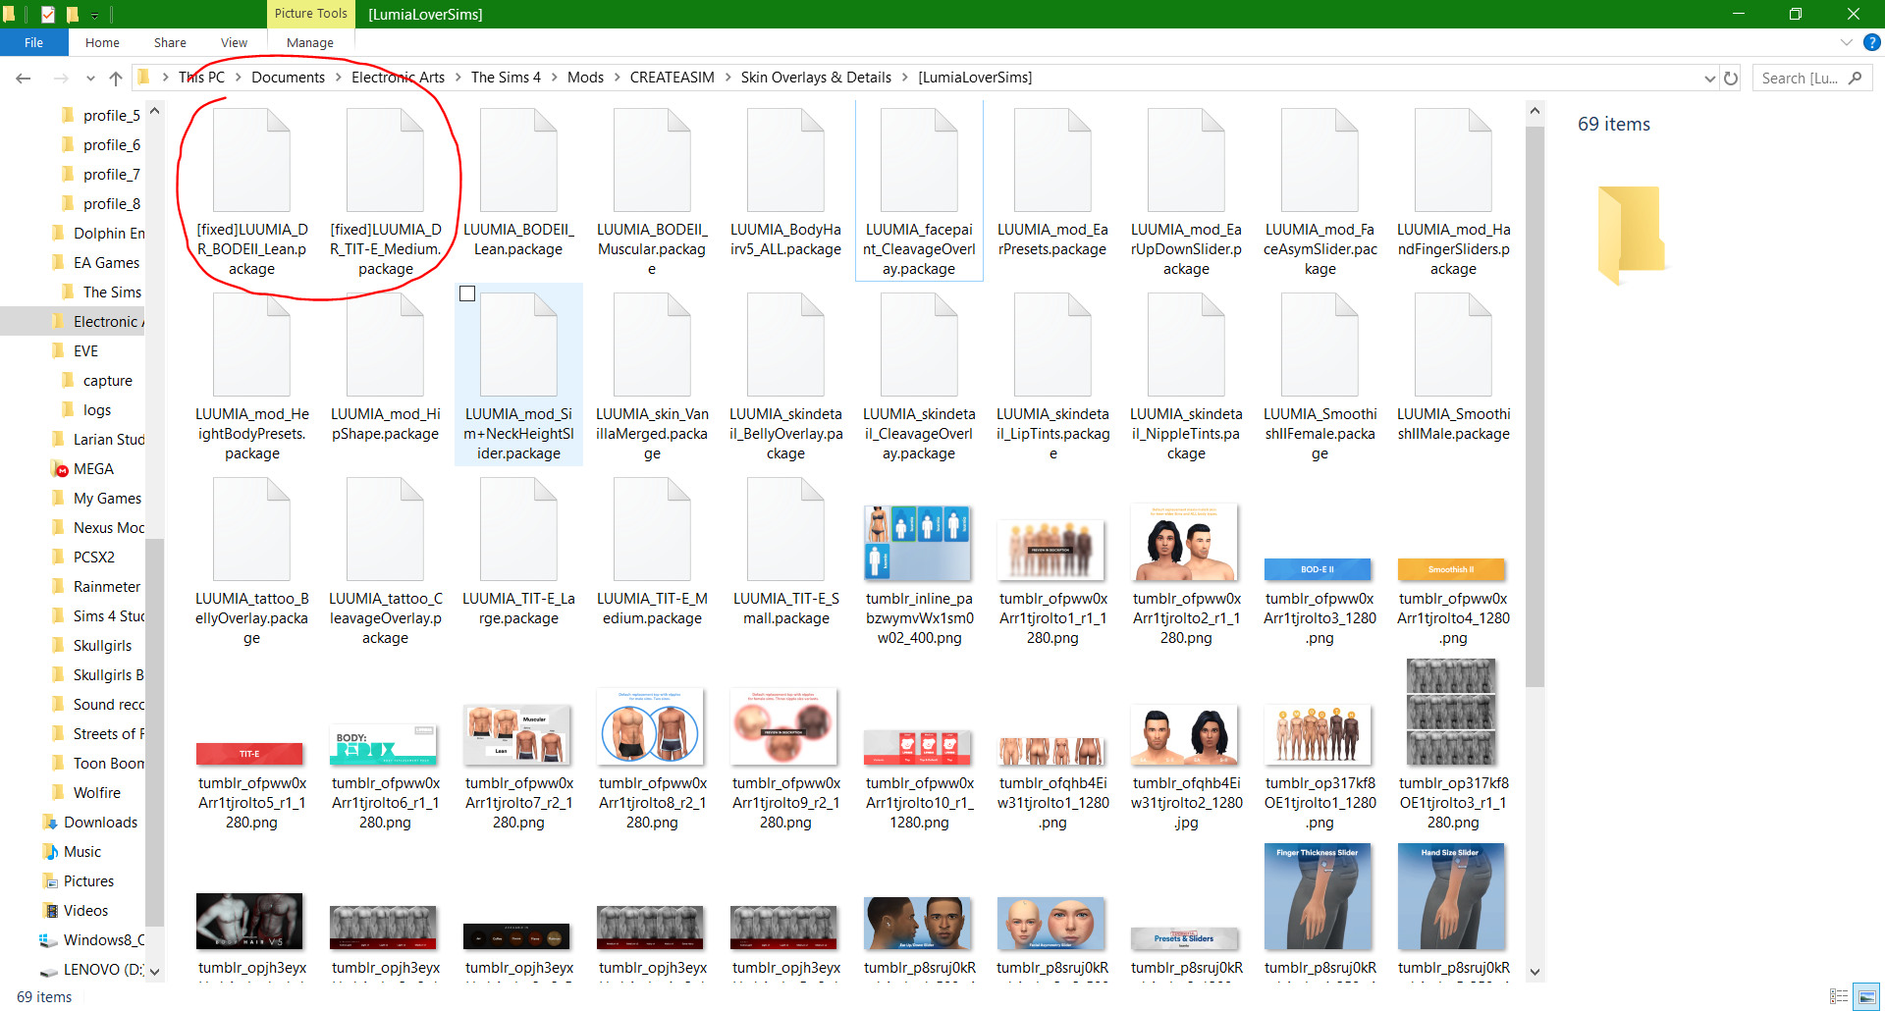Click Skin Overlays & Details breadcrumb
Screen dimensions: 1885x1011
816,78
